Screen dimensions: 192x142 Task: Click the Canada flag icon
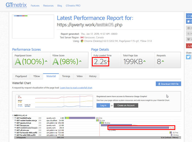point(82,38)
